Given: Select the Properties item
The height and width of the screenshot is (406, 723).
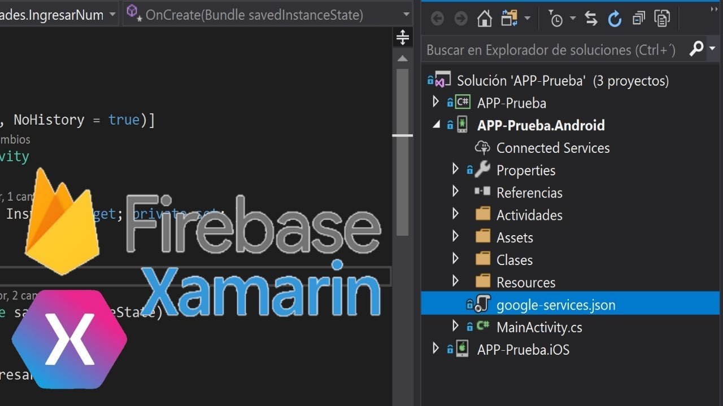Looking at the screenshot, I should 526,170.
